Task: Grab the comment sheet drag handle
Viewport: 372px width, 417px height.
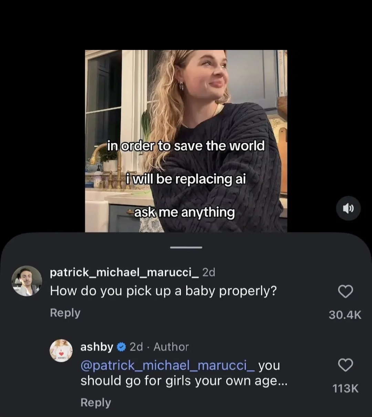Action: (186, 247)
